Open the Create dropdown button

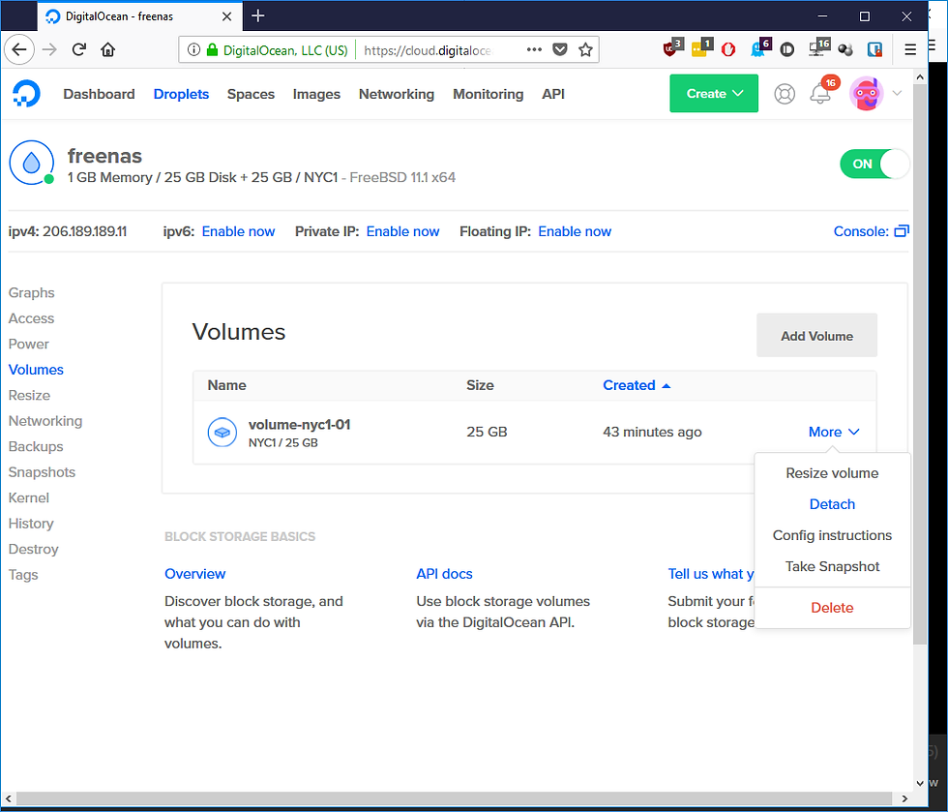point(714,93)
